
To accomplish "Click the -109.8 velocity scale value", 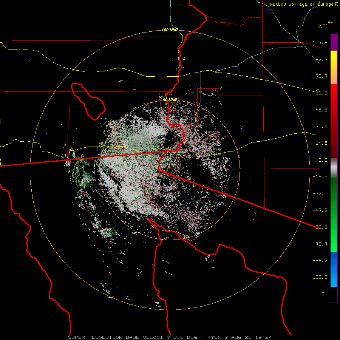I will coord(318,277).
